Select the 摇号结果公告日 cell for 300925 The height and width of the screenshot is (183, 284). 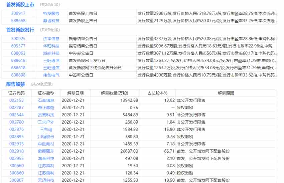[83, 39]
